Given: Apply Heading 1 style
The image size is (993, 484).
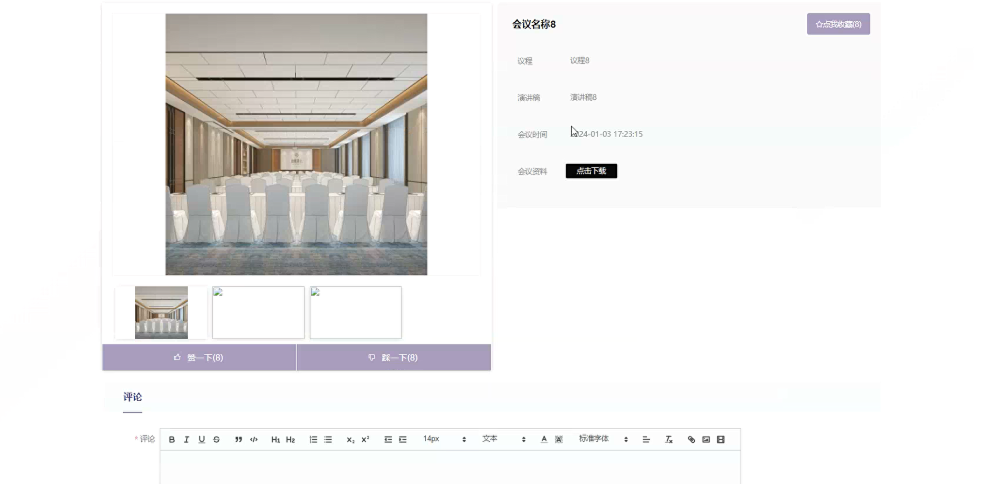Looking at the screenshot, I should pos(275,439).
